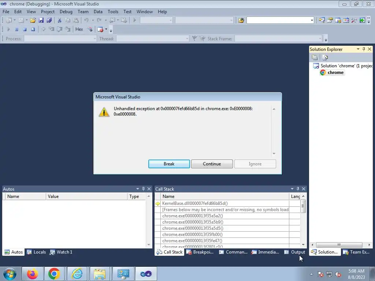Click the Solution Explorer horizontal scrollbar
This screenshot has height=281, width=375.
339,245
